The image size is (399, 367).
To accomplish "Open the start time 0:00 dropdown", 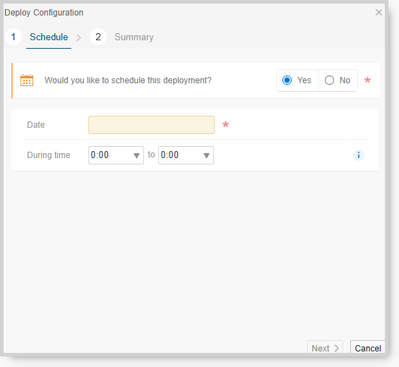I will tap(116, 155).
